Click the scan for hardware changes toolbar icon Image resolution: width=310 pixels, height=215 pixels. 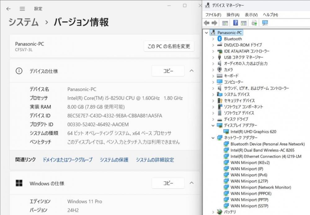point(254,23)
